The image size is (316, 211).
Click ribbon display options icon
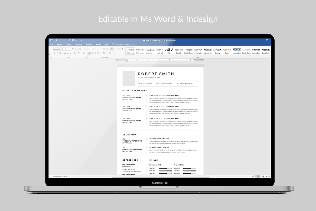click(x=267, y=40)
